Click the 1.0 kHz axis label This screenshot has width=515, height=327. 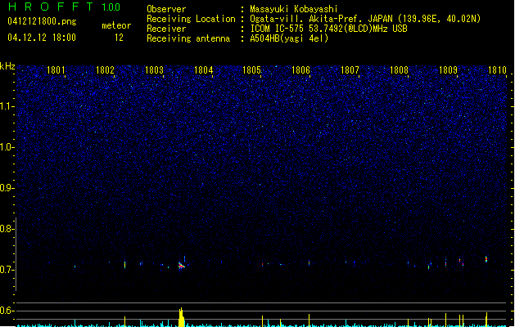pyautogui.click(x=7, y=147)
